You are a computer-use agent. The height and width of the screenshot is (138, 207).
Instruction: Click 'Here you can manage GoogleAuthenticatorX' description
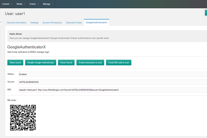59,38
